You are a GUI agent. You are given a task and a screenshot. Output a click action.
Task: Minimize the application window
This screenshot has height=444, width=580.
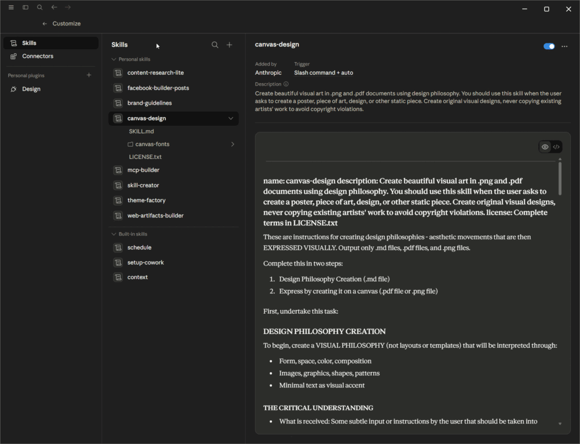[x=524, y=9]
